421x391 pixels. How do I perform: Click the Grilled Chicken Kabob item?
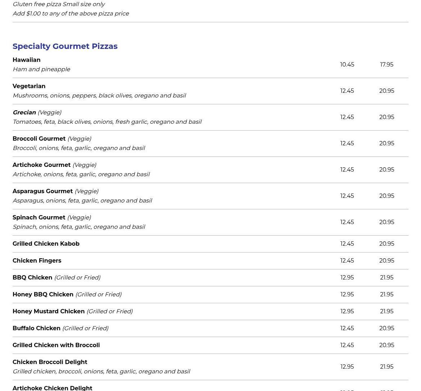click(46, 244)
